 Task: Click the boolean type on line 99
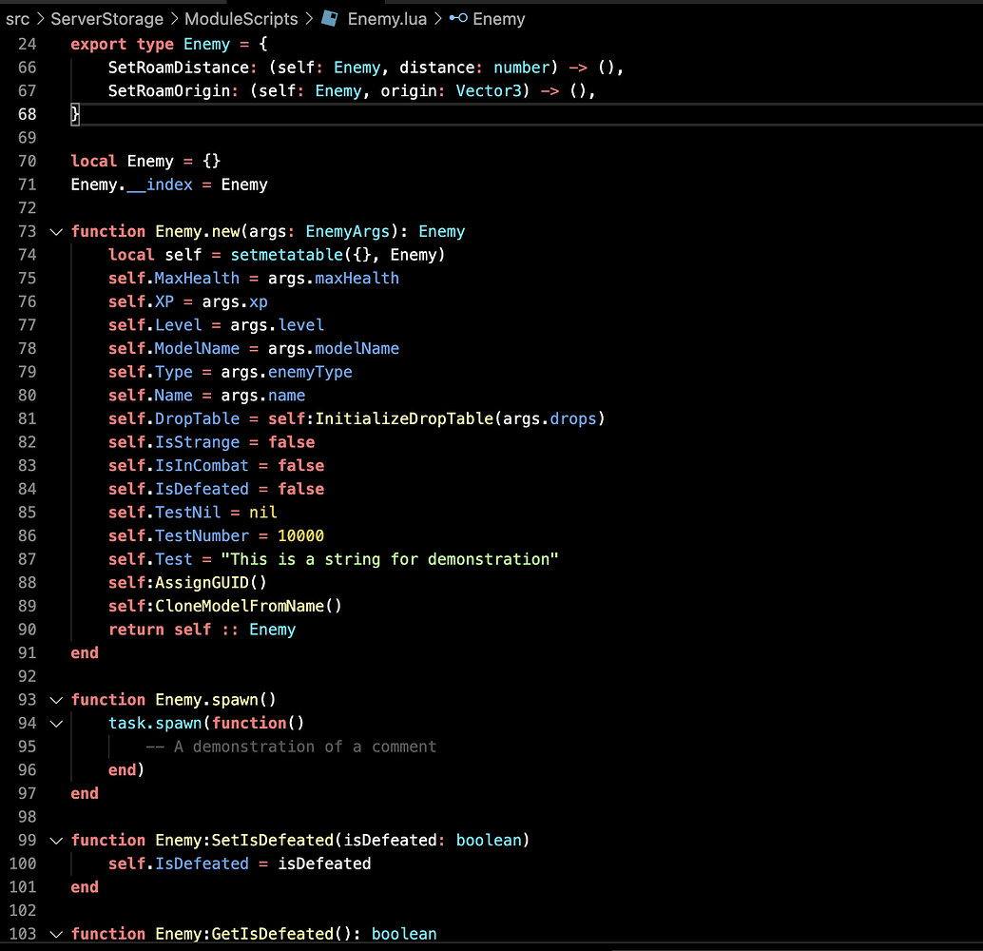click(490, 840)
